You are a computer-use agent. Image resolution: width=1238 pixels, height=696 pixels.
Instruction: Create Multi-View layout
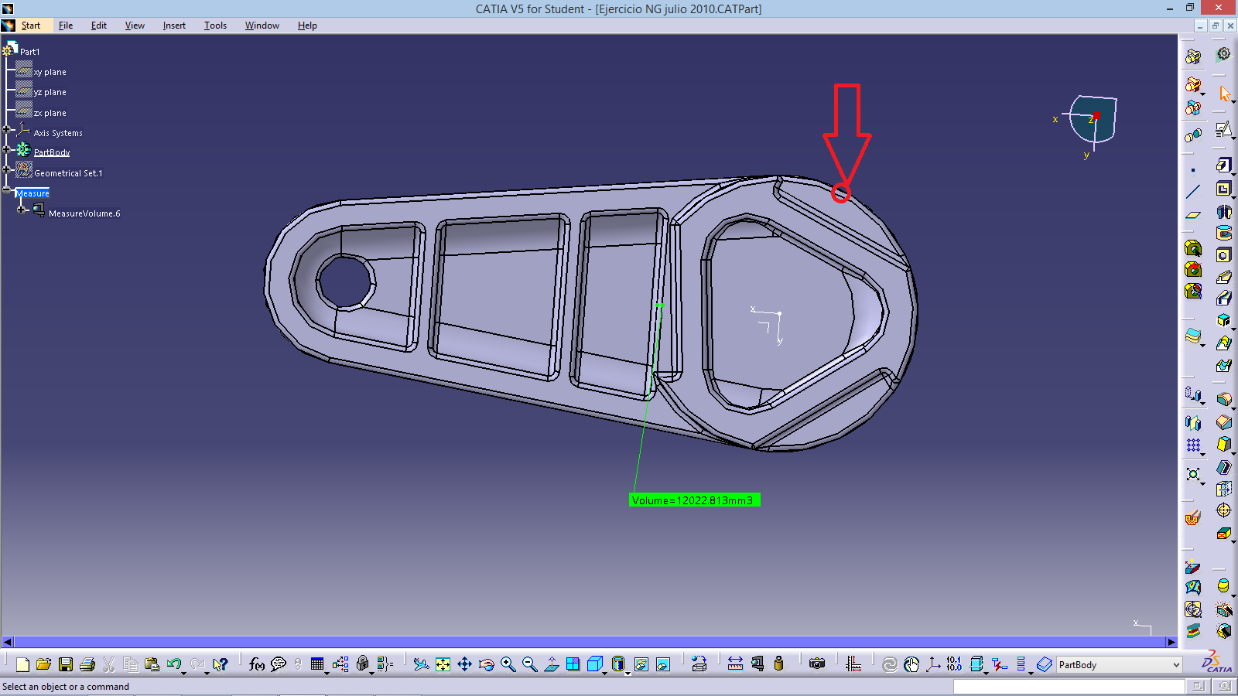[x=573, y=664]
